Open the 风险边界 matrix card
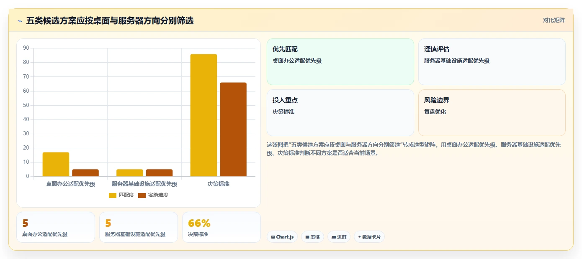The image size is (582, 259). (492, 113)
